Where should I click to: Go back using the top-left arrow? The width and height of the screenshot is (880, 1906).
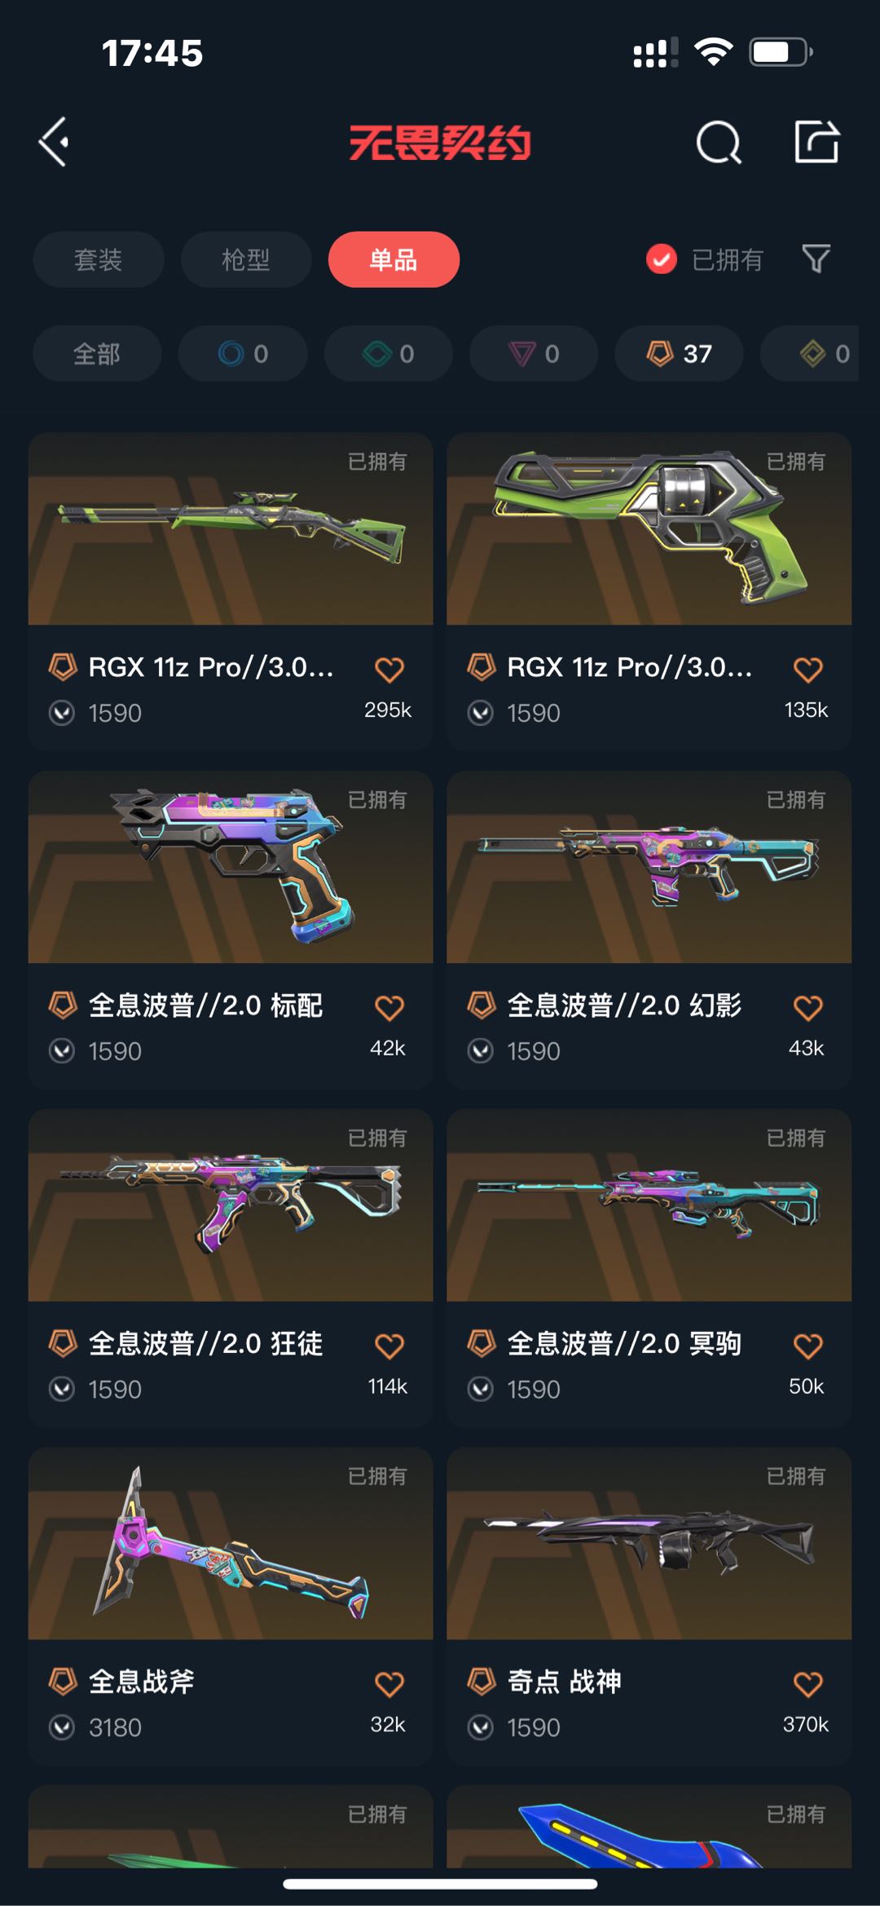pos(54,142)
